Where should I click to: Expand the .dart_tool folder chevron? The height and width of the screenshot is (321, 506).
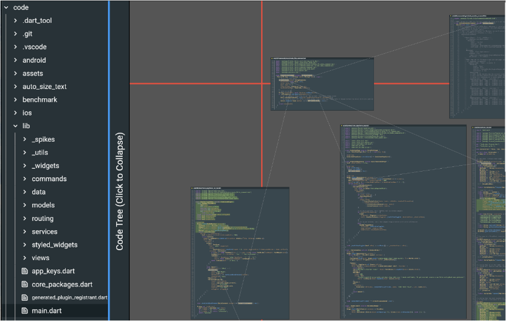pos(15,21)
